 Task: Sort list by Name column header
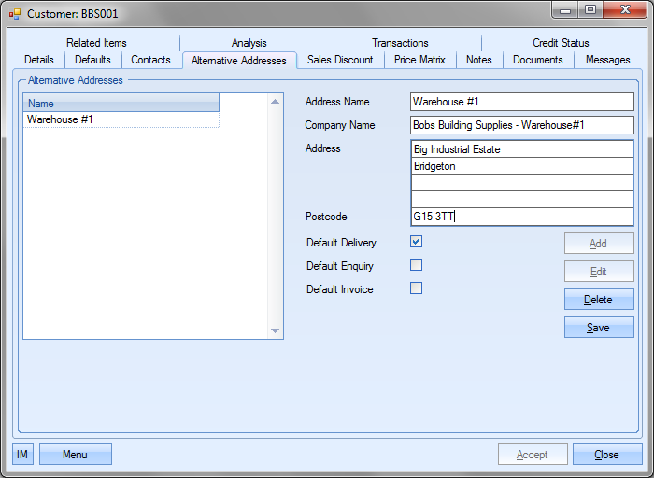[x=121, y=104]
